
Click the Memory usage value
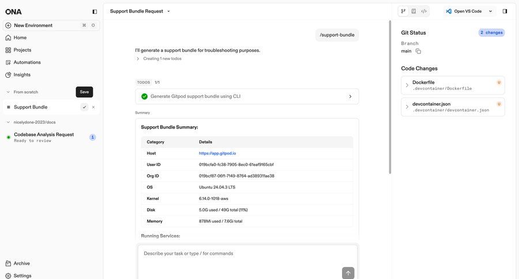click(x=220, y=221)
